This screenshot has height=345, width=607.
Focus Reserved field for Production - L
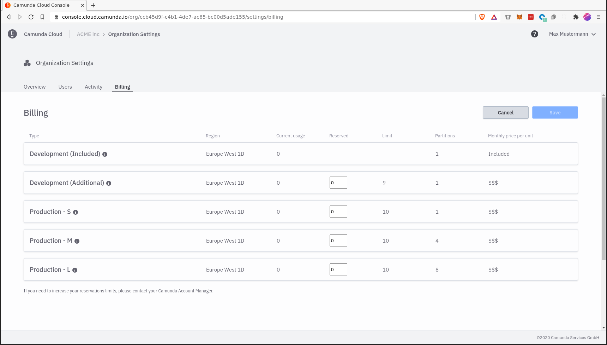[x=338, y=269]
